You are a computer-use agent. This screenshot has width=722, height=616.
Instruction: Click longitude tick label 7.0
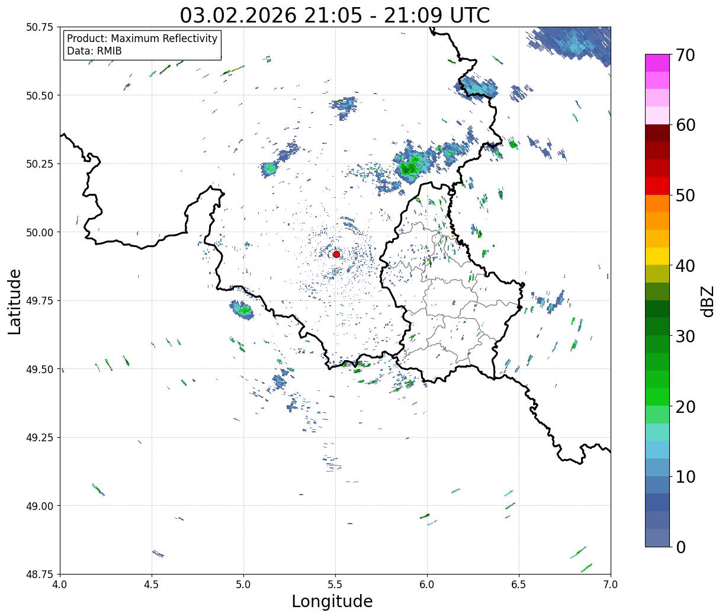(611, 585)
